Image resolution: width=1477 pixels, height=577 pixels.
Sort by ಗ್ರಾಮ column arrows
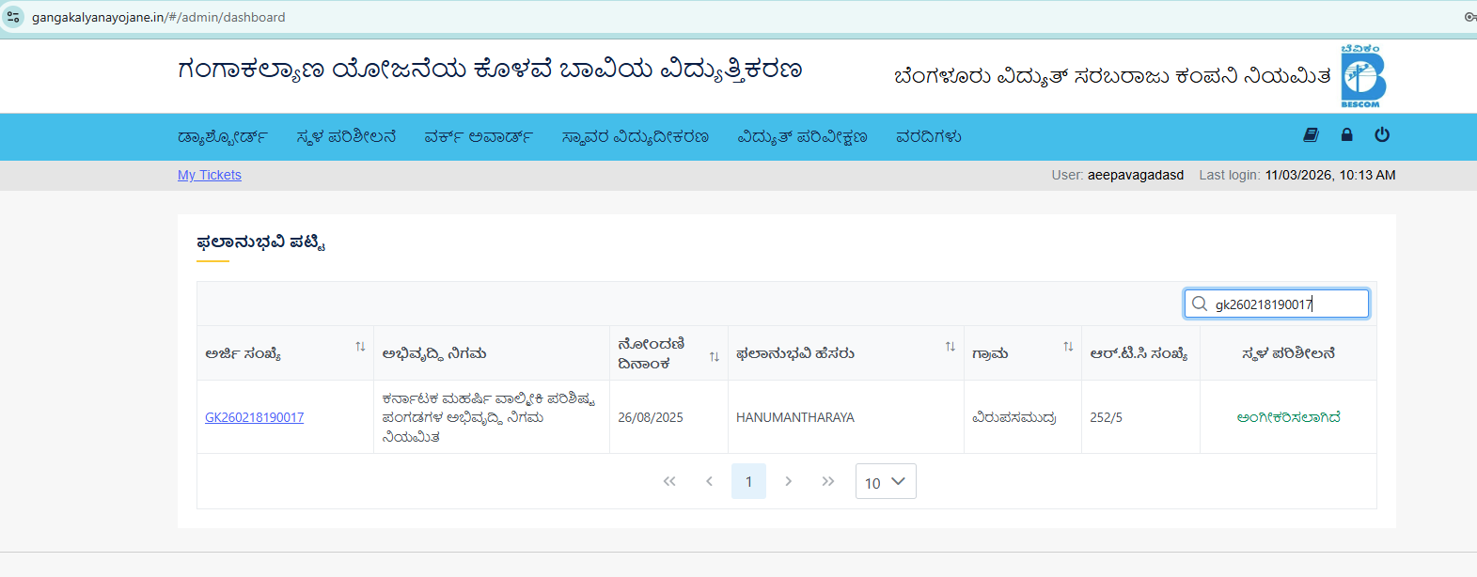point(1068,347)
